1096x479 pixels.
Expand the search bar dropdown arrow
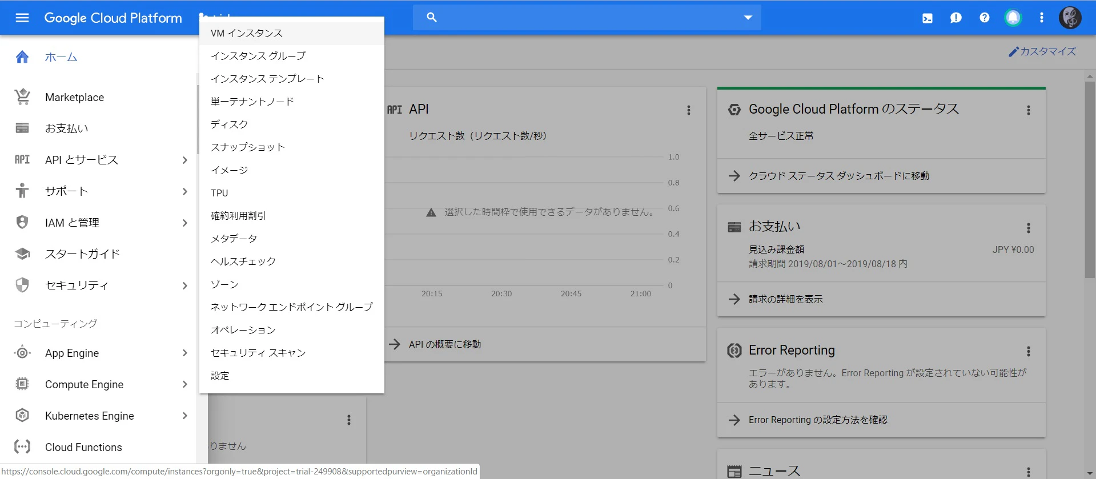coord(748,18)
